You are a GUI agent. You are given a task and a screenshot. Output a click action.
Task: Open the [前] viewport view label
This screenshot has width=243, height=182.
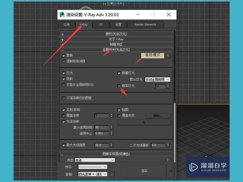click(x=112, y=4)
